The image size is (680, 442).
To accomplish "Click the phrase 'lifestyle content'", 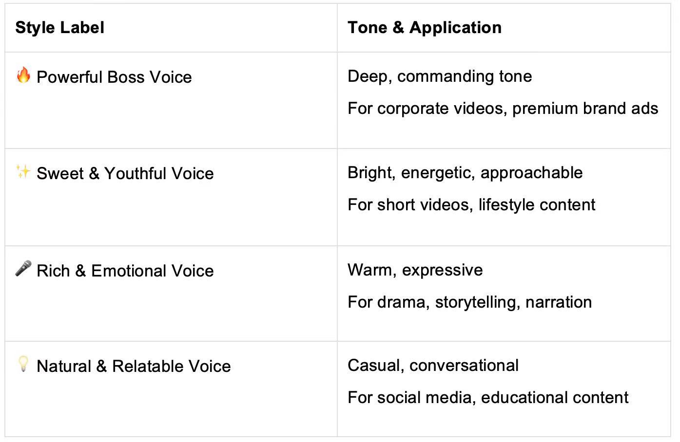I will coord(536,205).
